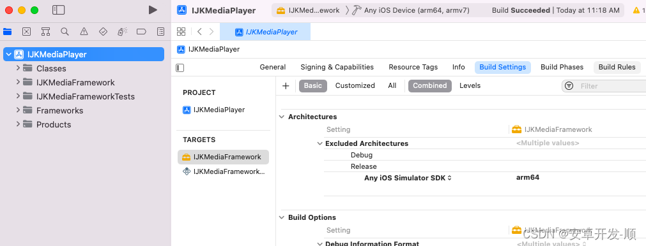Open the debug navigator spray icon
646x246 pixels.
[122, 32]
